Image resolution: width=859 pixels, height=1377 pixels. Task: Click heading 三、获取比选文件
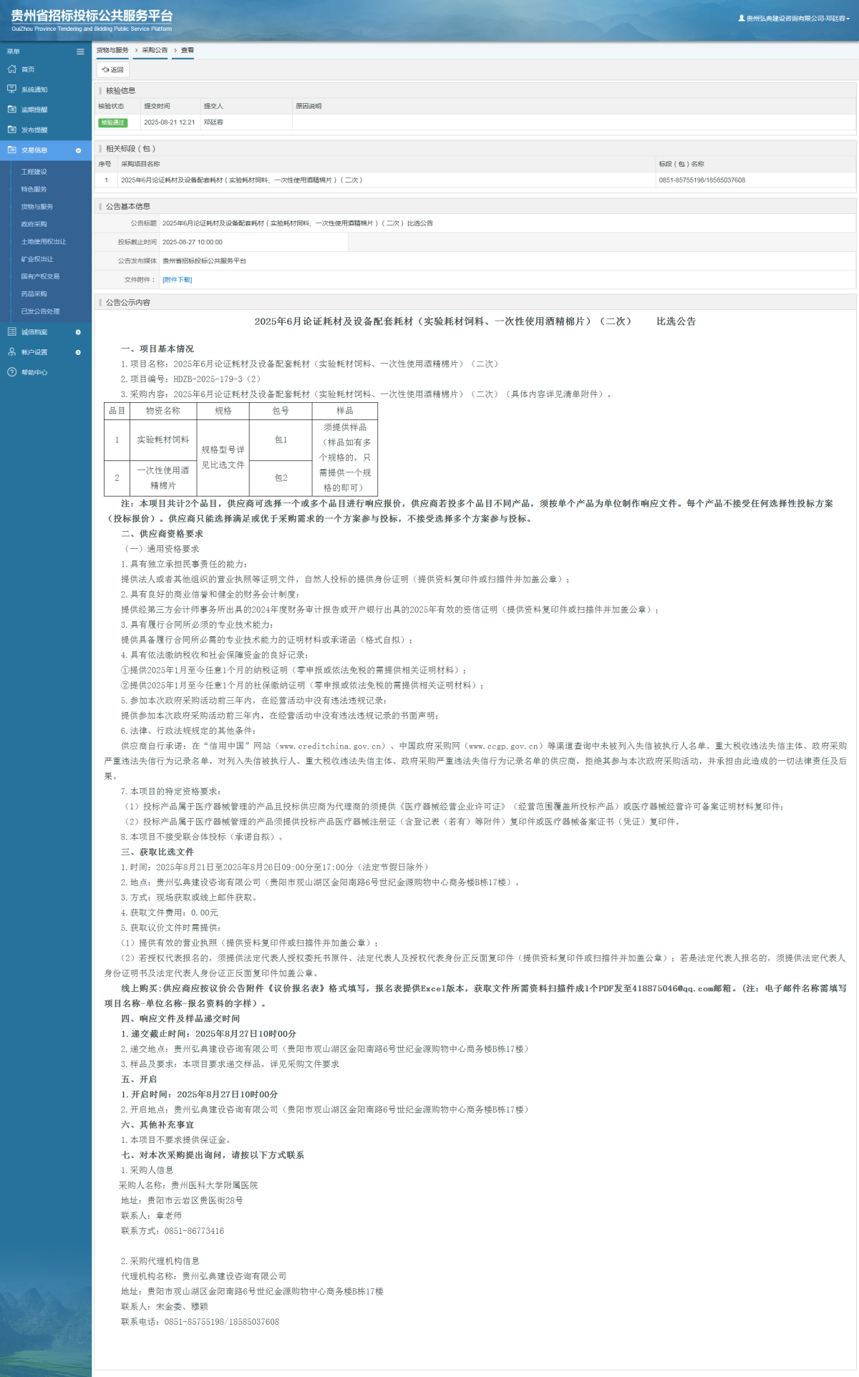pos(157,852)
